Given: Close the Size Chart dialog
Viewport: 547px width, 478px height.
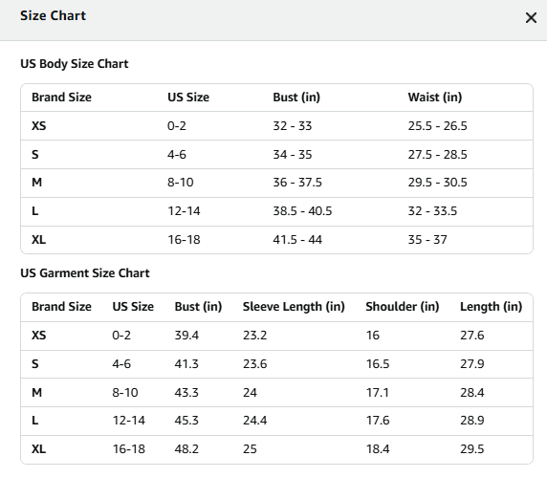Looking at the screenshot, I should tap(531, 17).
